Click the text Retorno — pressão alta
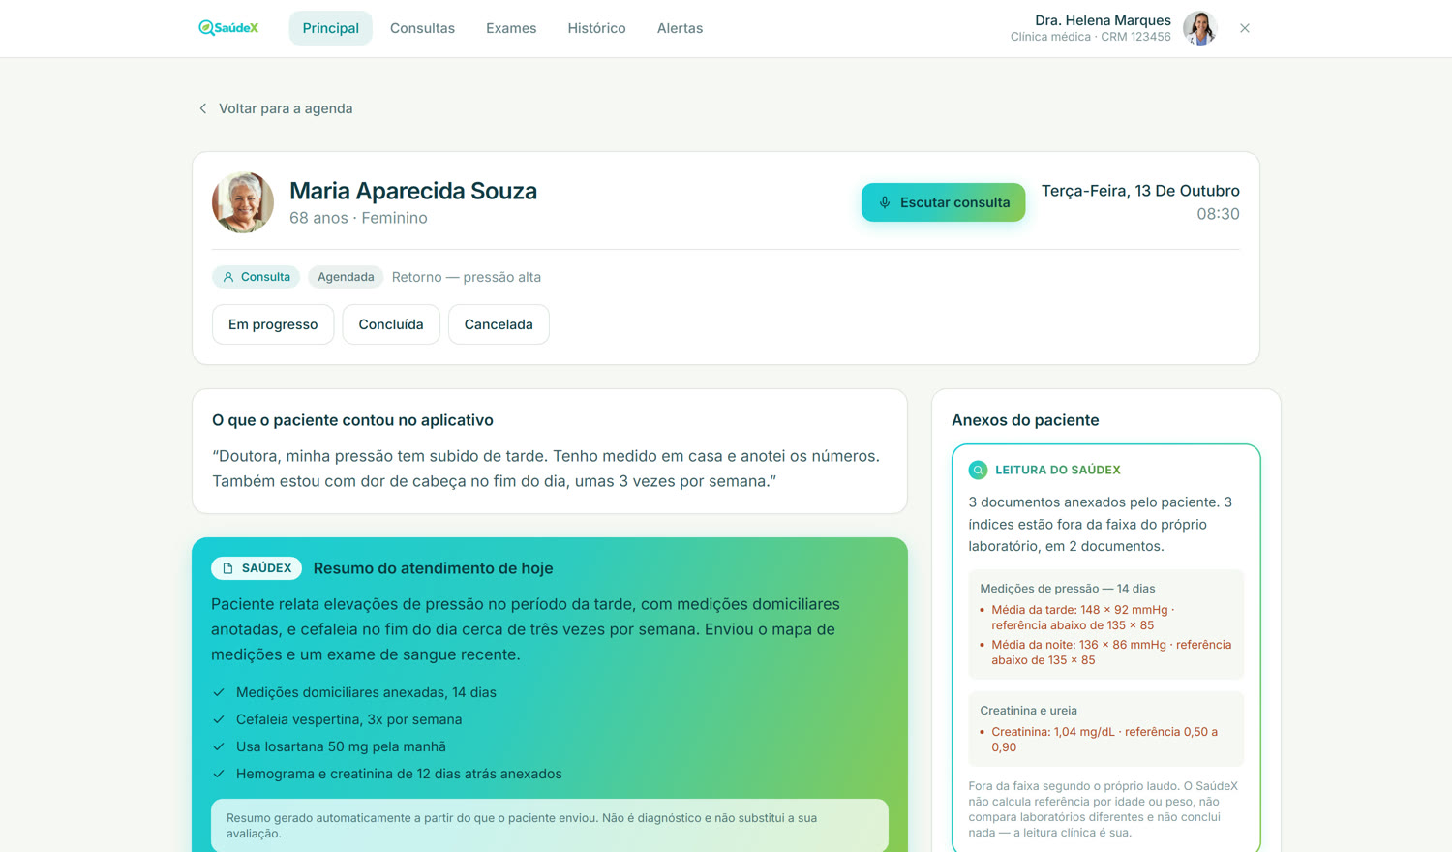 tap(467, 277)
